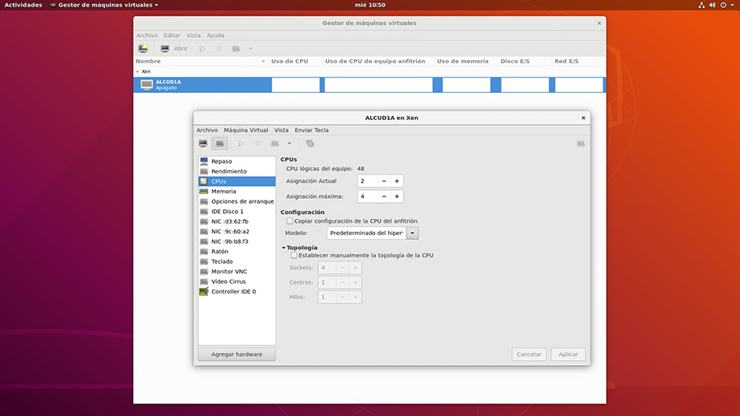Viewport: 740px width, 416px height.
Task: Click the pause icon in ALCUD1A toolbar
Action: click(x=258, y=143)
